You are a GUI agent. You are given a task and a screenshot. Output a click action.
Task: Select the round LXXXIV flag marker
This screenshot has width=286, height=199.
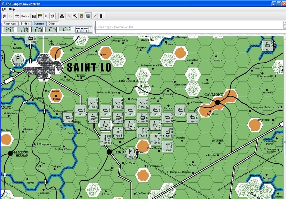click(18, 60)
